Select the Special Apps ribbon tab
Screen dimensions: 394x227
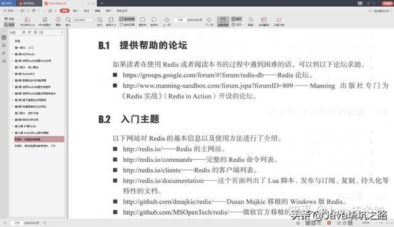pos(122,11)
